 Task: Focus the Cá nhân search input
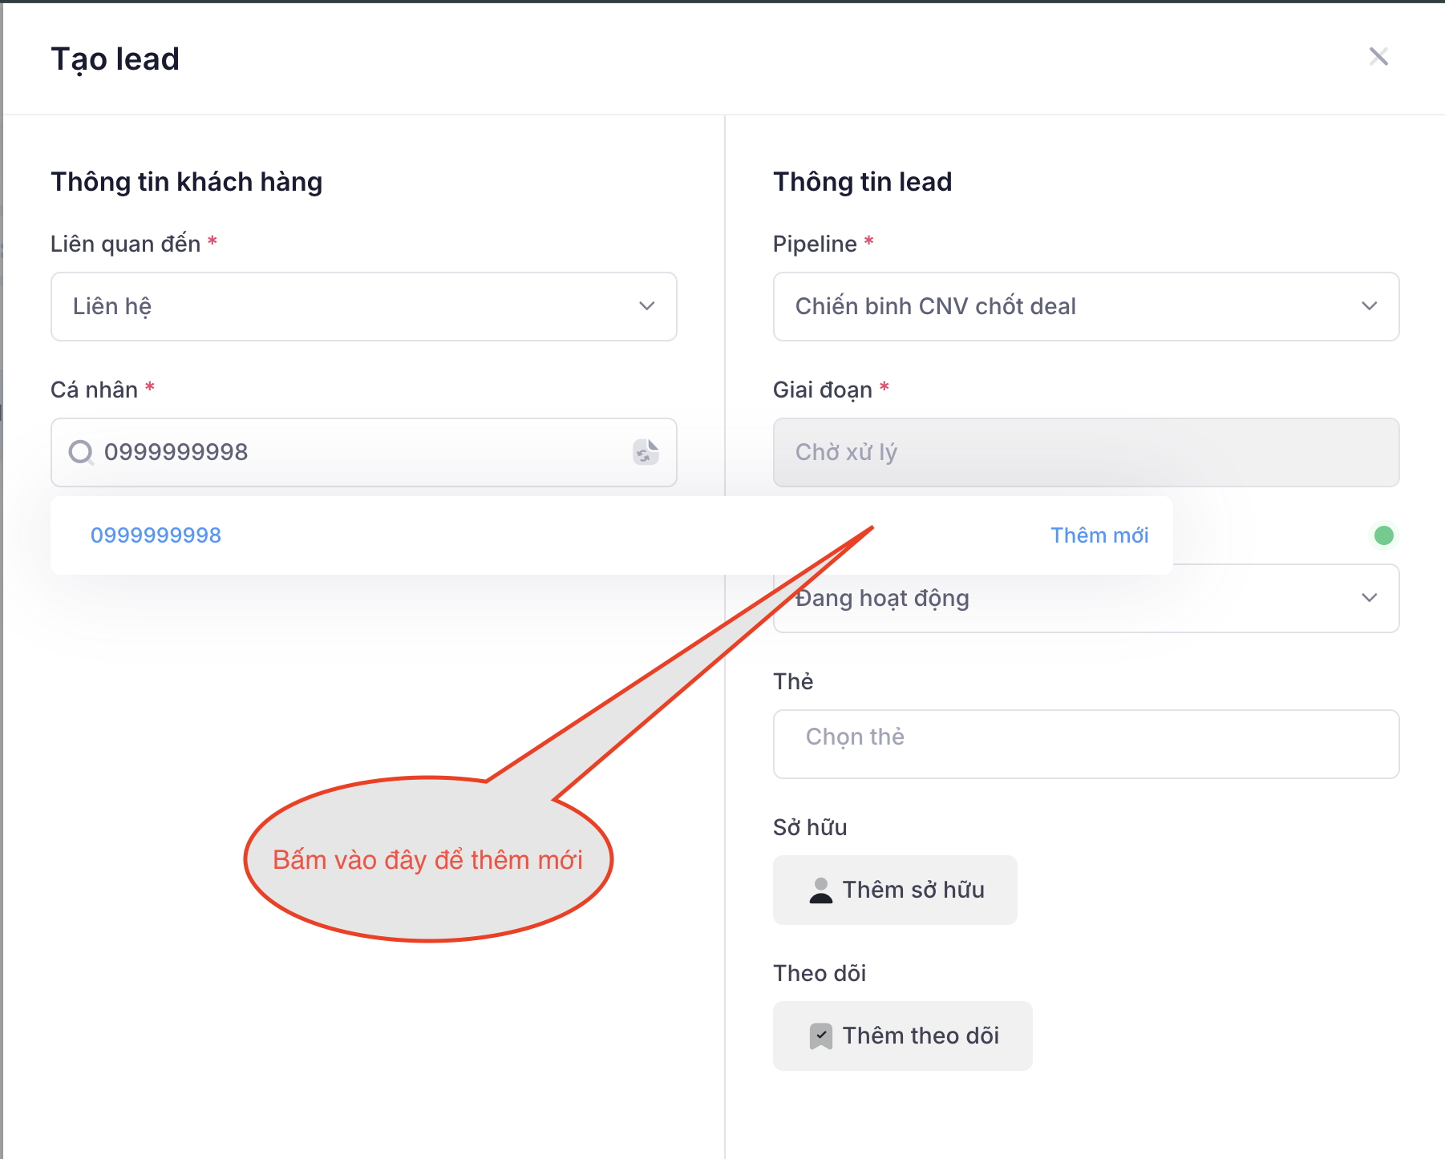tap(361, 452)
